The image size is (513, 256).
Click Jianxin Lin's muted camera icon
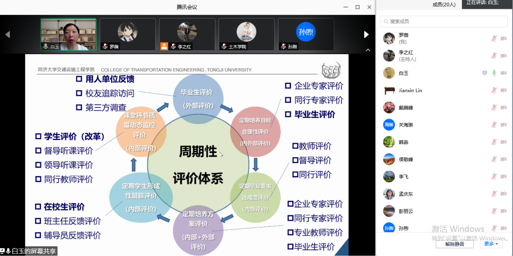(503, 90)
